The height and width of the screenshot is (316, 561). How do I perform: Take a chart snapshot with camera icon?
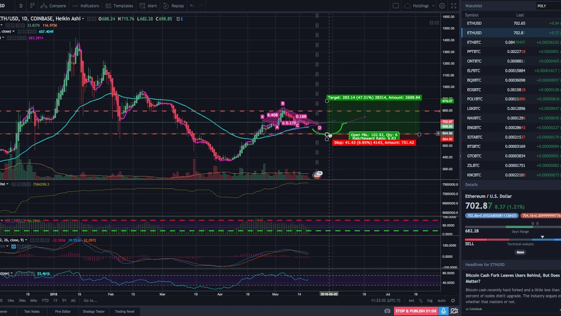point(387,311)
